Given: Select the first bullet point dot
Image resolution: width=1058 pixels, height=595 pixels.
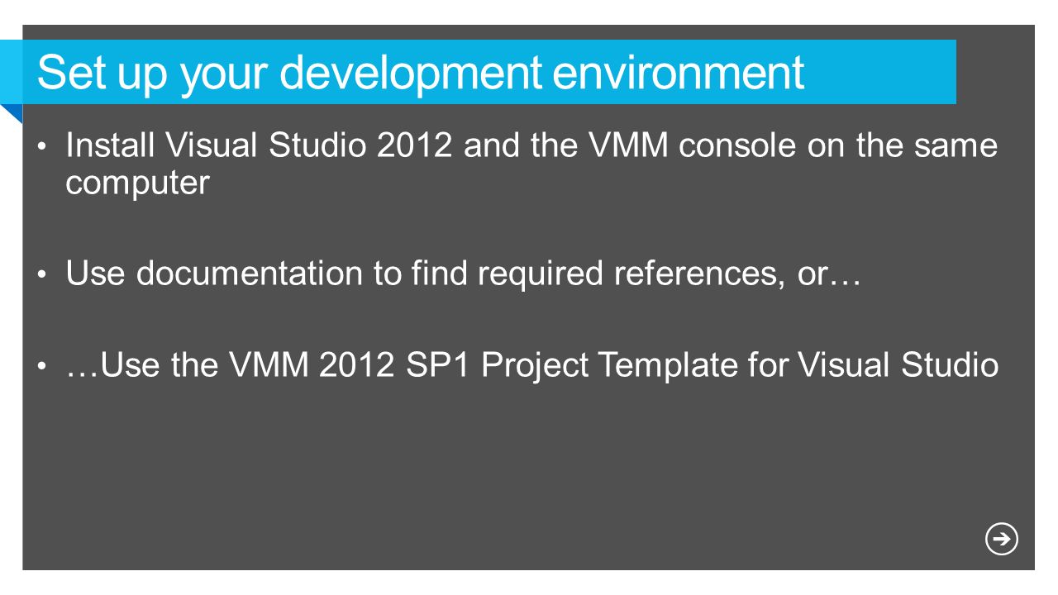Looking at the screenshot, I should point(42,148).
